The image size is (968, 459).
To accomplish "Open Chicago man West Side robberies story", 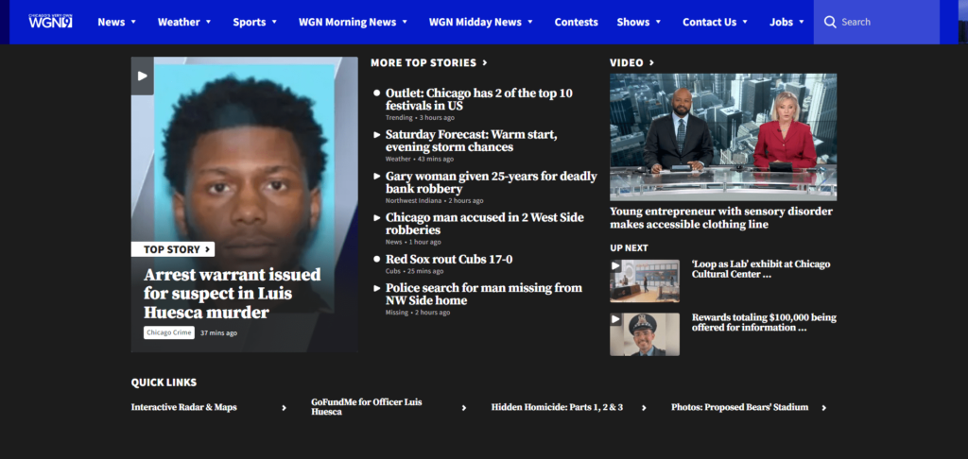I will click(485, 223).
